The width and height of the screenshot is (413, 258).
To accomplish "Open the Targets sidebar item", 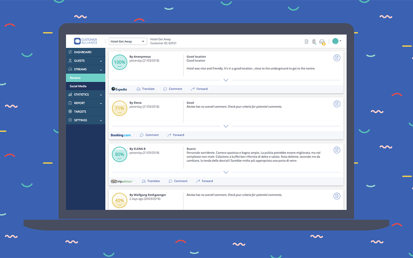I will [80, 111].
